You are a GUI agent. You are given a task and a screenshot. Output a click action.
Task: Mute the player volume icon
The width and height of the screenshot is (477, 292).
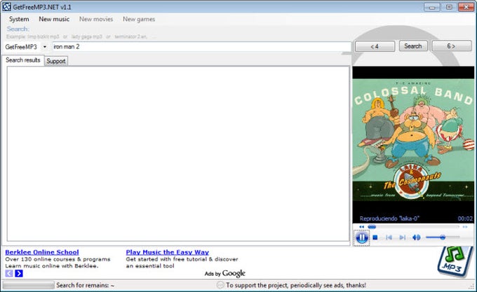[416, 237]
